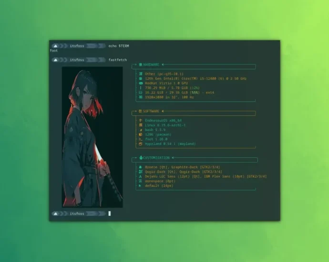Click the '12th Gen Intel(R) Core(TM) i5-12400' line
The height and width of the screenshot is (262, 329).
click(196, 79)
